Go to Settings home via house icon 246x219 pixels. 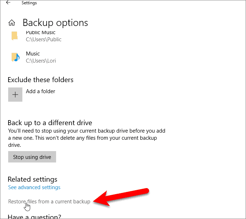click(12, 23)
